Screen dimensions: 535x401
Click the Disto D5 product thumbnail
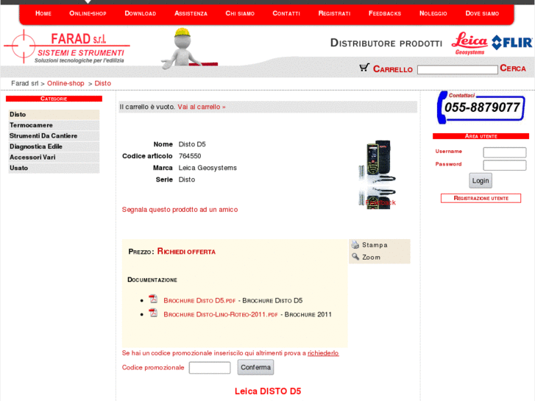coord(377,174)
